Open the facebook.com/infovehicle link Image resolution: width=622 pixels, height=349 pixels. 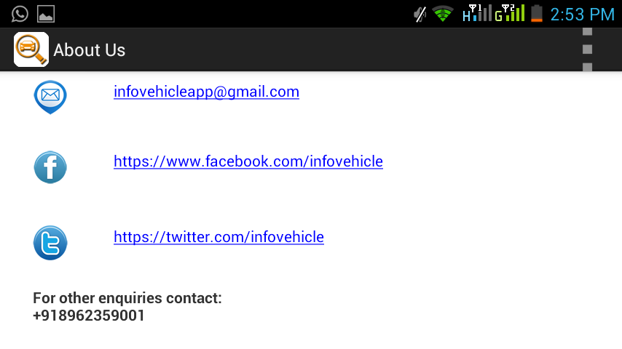pos(248,161)
